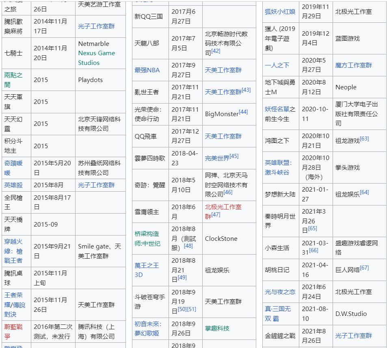Open the 穿越火線:槍戰王者 link
Screen dimensions: 387x348
(x=13, y=251)
